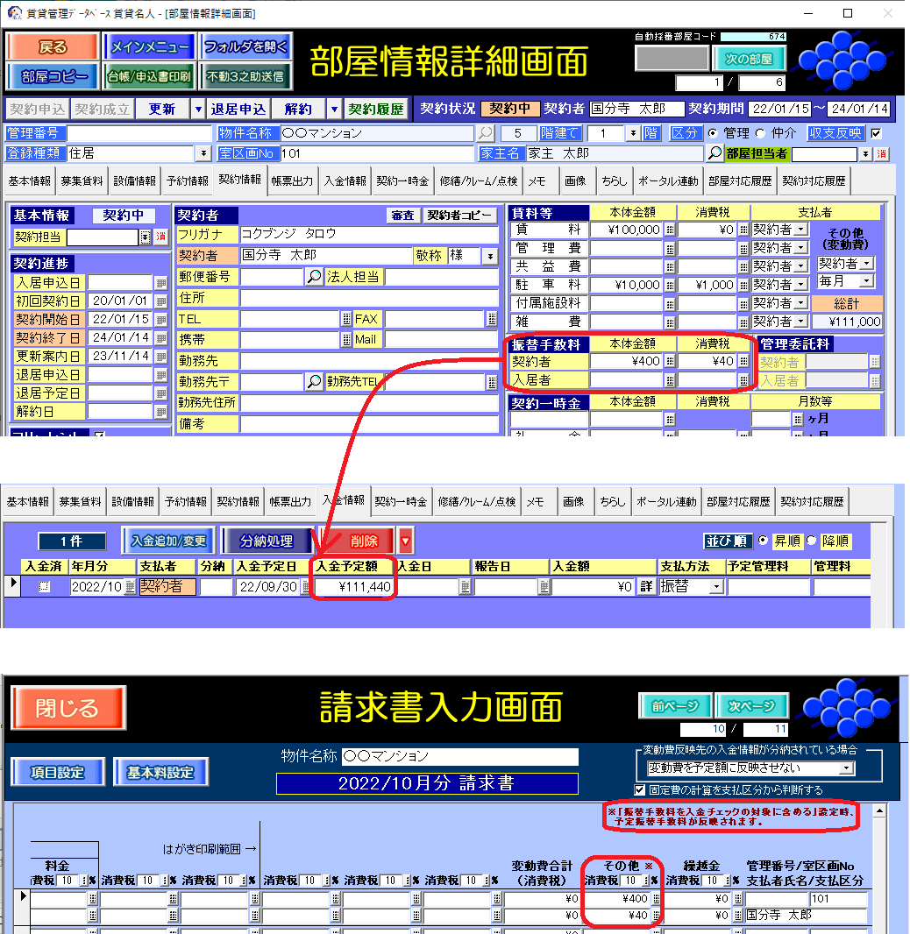Click calculator icon next to 駐車料 消費税
This screenshot has height=934, width=910.
pyautogui.click(x=743, y=285)
